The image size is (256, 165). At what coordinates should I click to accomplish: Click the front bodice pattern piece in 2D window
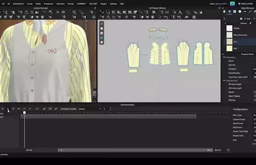tap(160, 53)
